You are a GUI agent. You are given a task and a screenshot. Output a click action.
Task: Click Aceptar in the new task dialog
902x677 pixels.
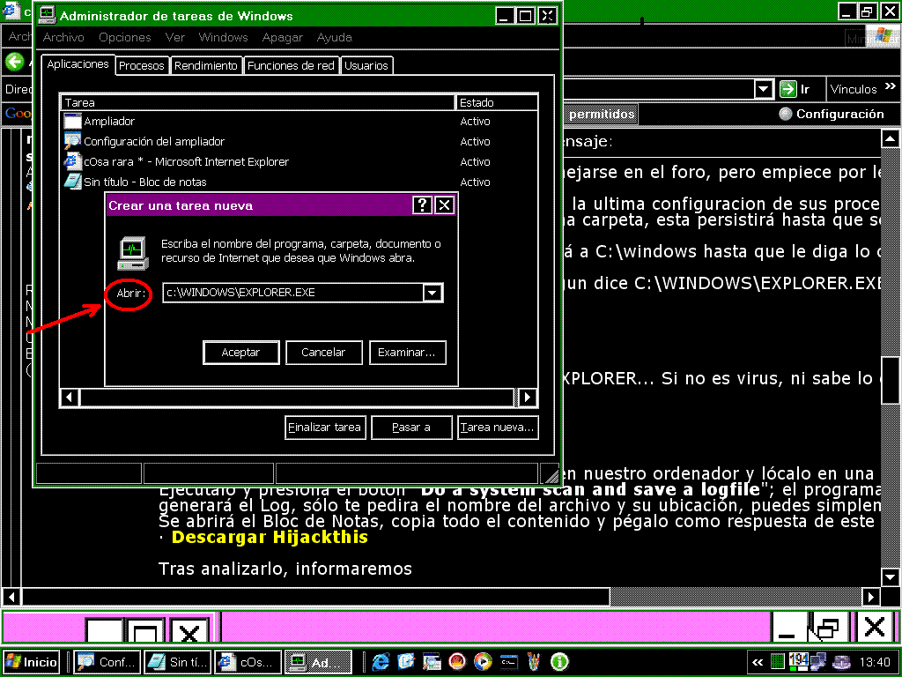point(241,353)
